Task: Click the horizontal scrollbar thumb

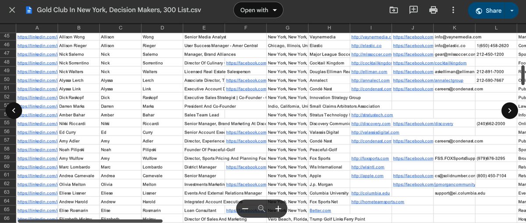Action: [x=90, y=221]
